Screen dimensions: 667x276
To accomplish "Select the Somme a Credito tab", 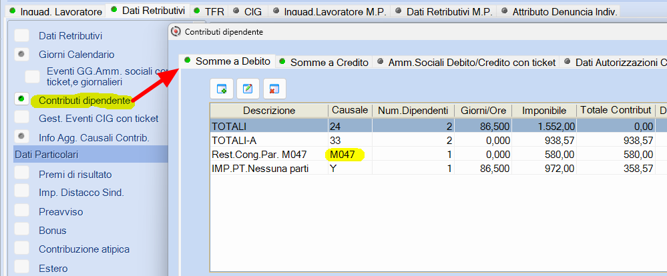I will (324, 63).
